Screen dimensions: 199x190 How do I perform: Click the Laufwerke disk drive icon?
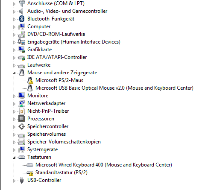tap(22, 66)
